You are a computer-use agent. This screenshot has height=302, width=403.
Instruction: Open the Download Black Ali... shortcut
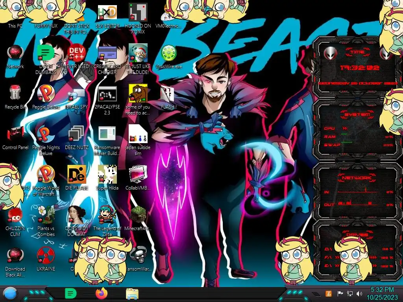(x=15, y=256)
